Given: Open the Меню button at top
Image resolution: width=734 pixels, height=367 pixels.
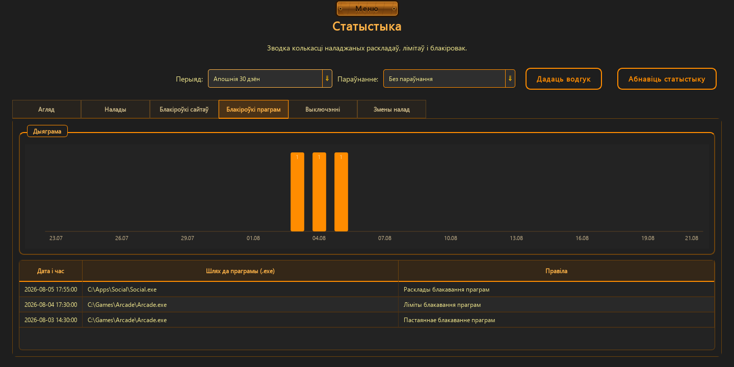Looking at the screenshot, I should tap(367, 9).
